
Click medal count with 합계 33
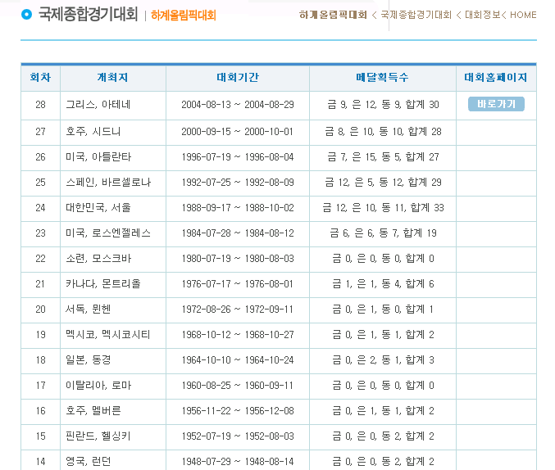pos(383,208)
